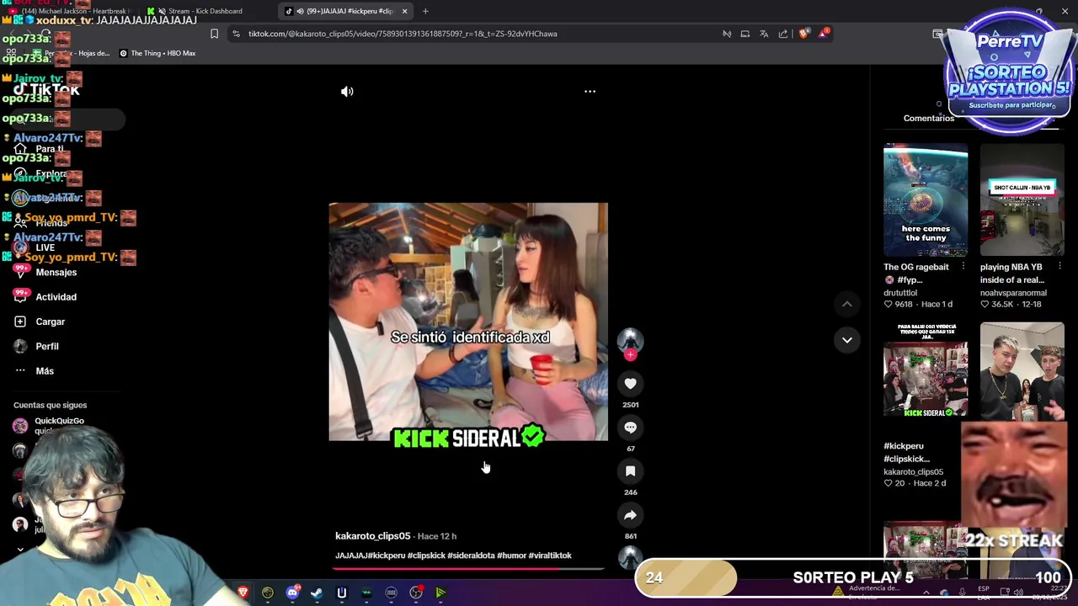This screenshot has height=606, width=1078.
Task: Click the #clipskick hashtag
Action: point(426,555)
